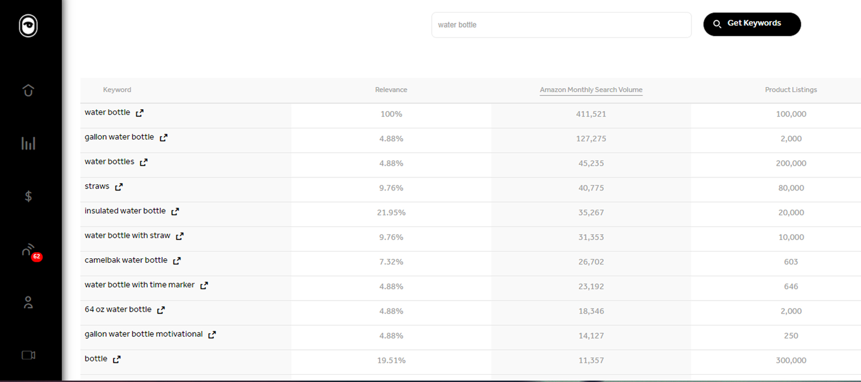Open external link for 'insulated water bottle'
Image resolution: width=861 pixels, height=382 pixels.
pyautogui.click(x=175, y=212)
